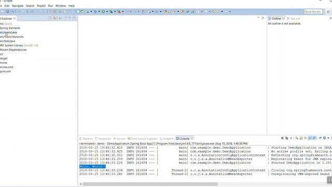332x187 pixels.
Task: Select the target folder
Action: 4,59
